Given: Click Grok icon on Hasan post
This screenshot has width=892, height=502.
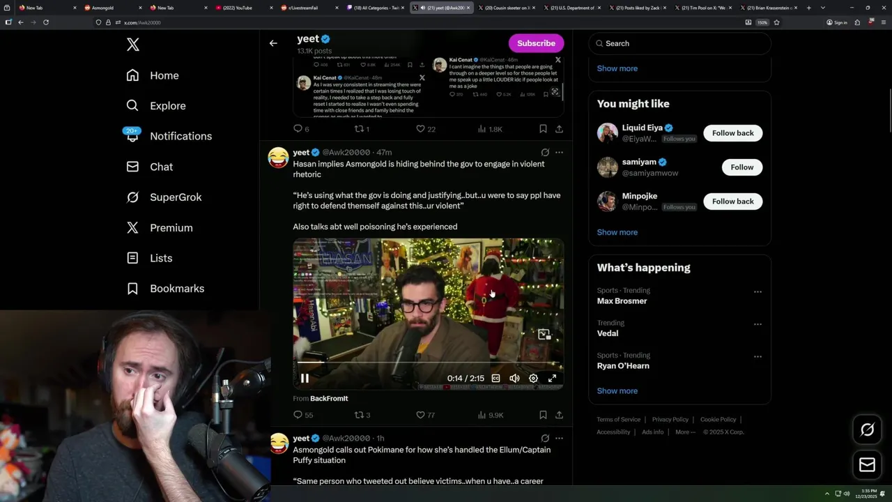Looking at the screenshot, I should pyautogui.click(x=545, y=152).
